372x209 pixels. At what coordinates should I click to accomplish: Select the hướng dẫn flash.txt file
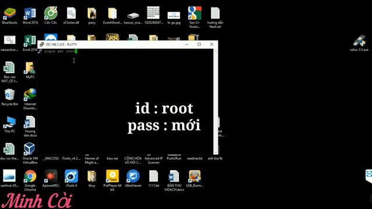coord(215,17)
